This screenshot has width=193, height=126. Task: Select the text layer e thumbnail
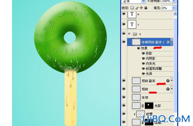[132, 14]
